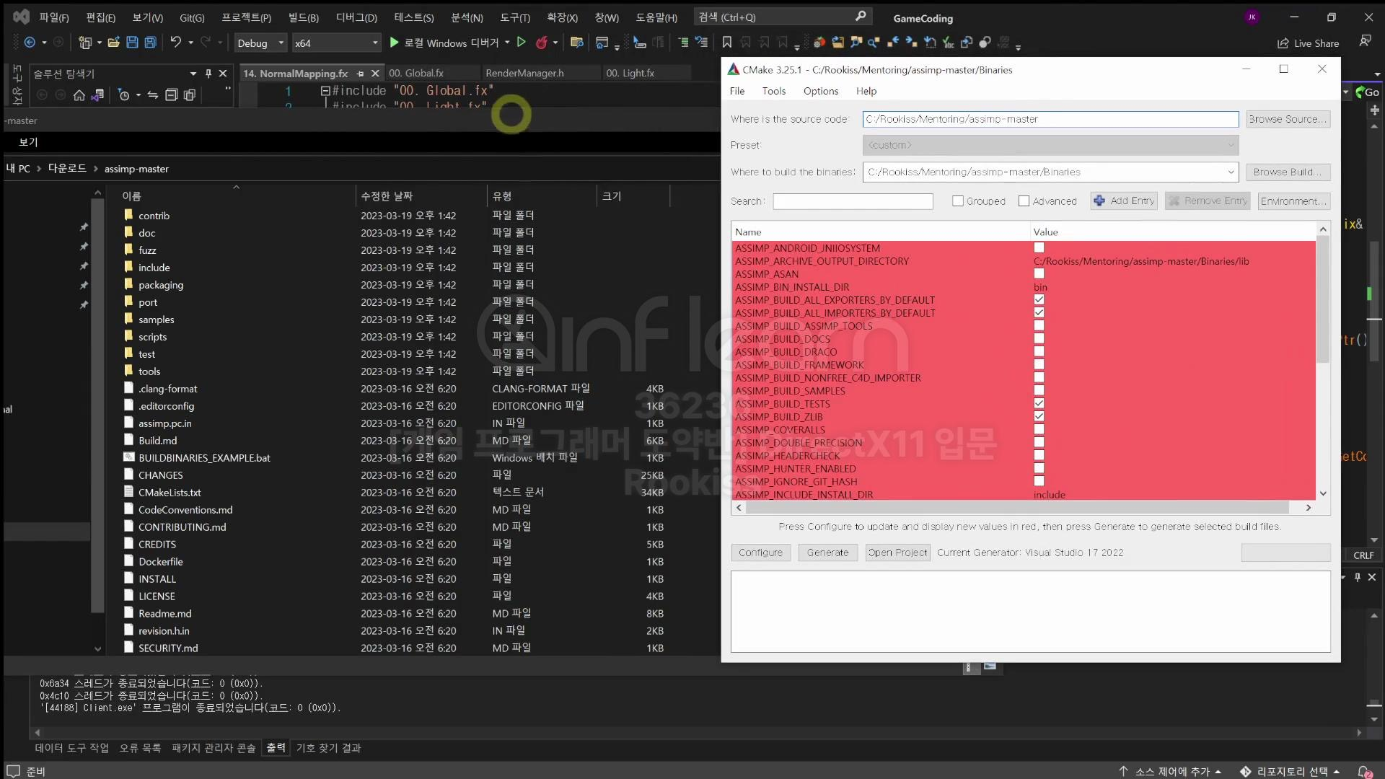
Task: Click the Open File folder icon
Action: point(113,43)
